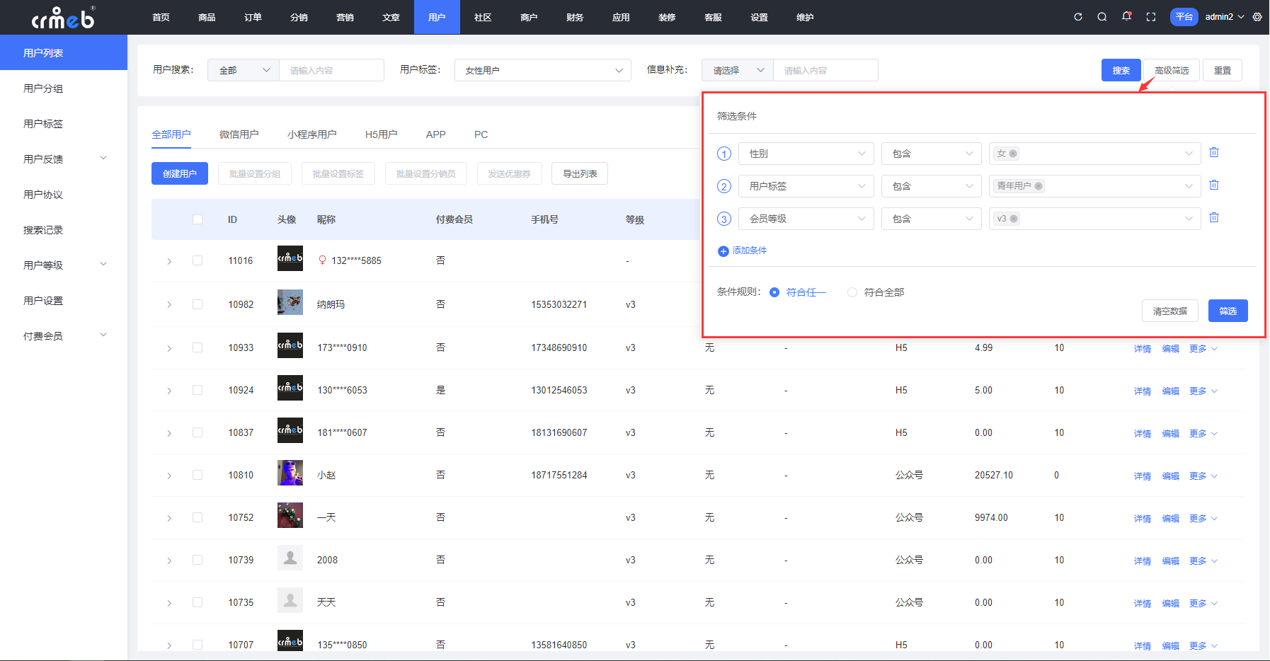
Task: Open the 全部 user search type dropdown
Action: coord(244,70)
